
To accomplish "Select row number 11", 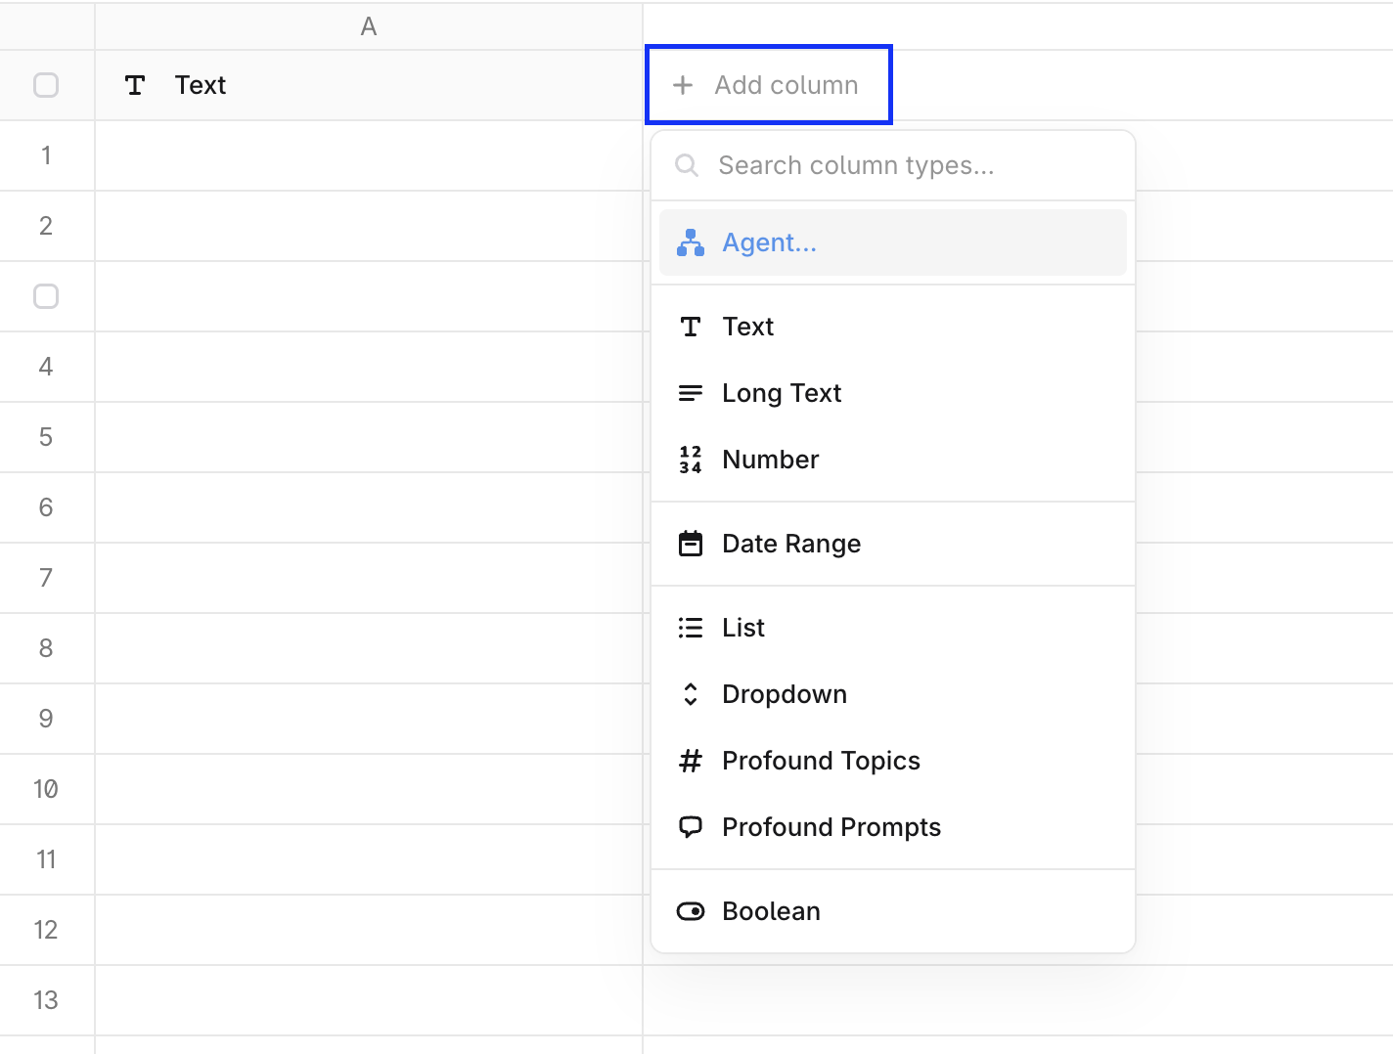I will (46, 859).
